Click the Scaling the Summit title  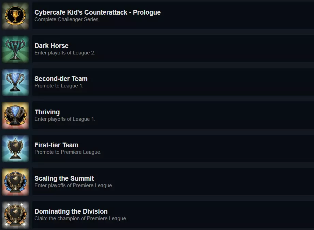coord(64,178)
